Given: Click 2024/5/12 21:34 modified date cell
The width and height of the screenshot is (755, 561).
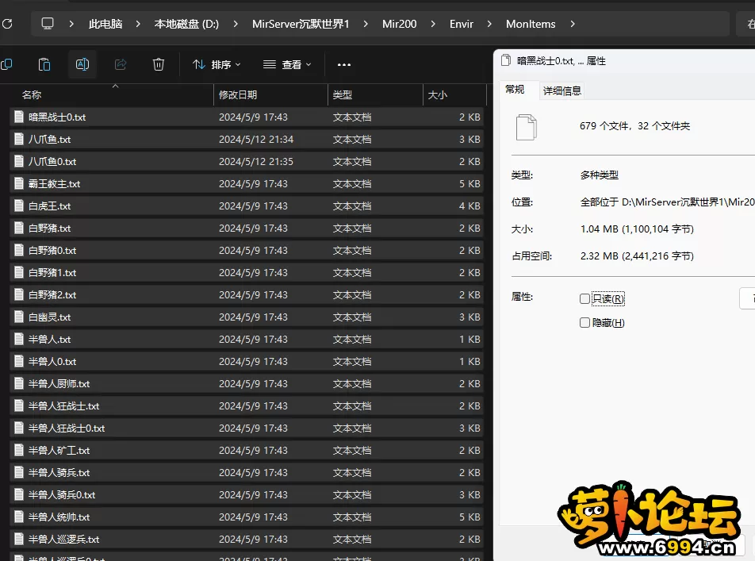Looking at the screenshot, I should pos(256,140).
